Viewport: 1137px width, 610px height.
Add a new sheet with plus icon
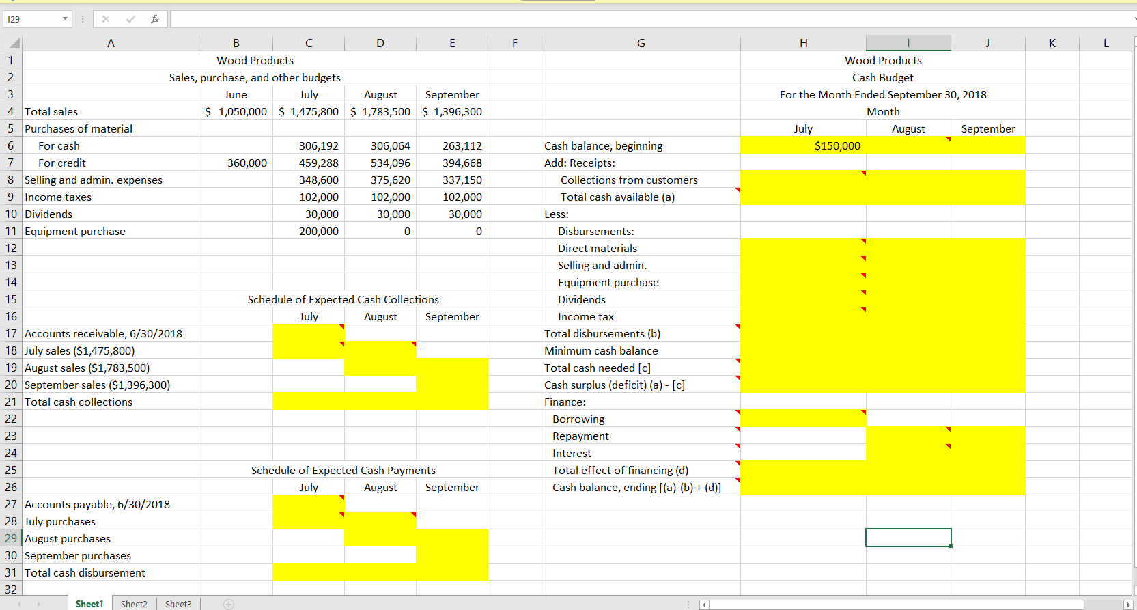click(x=229, y=604)
